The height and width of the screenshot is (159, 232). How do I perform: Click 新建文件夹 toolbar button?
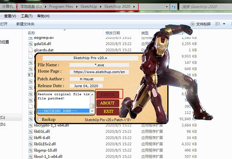click(x=25, y=24)
